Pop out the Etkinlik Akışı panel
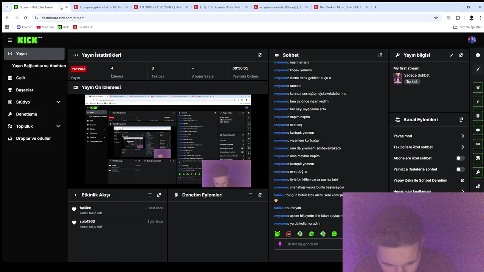Screen dimensions: 484x272 pos(159,195)
